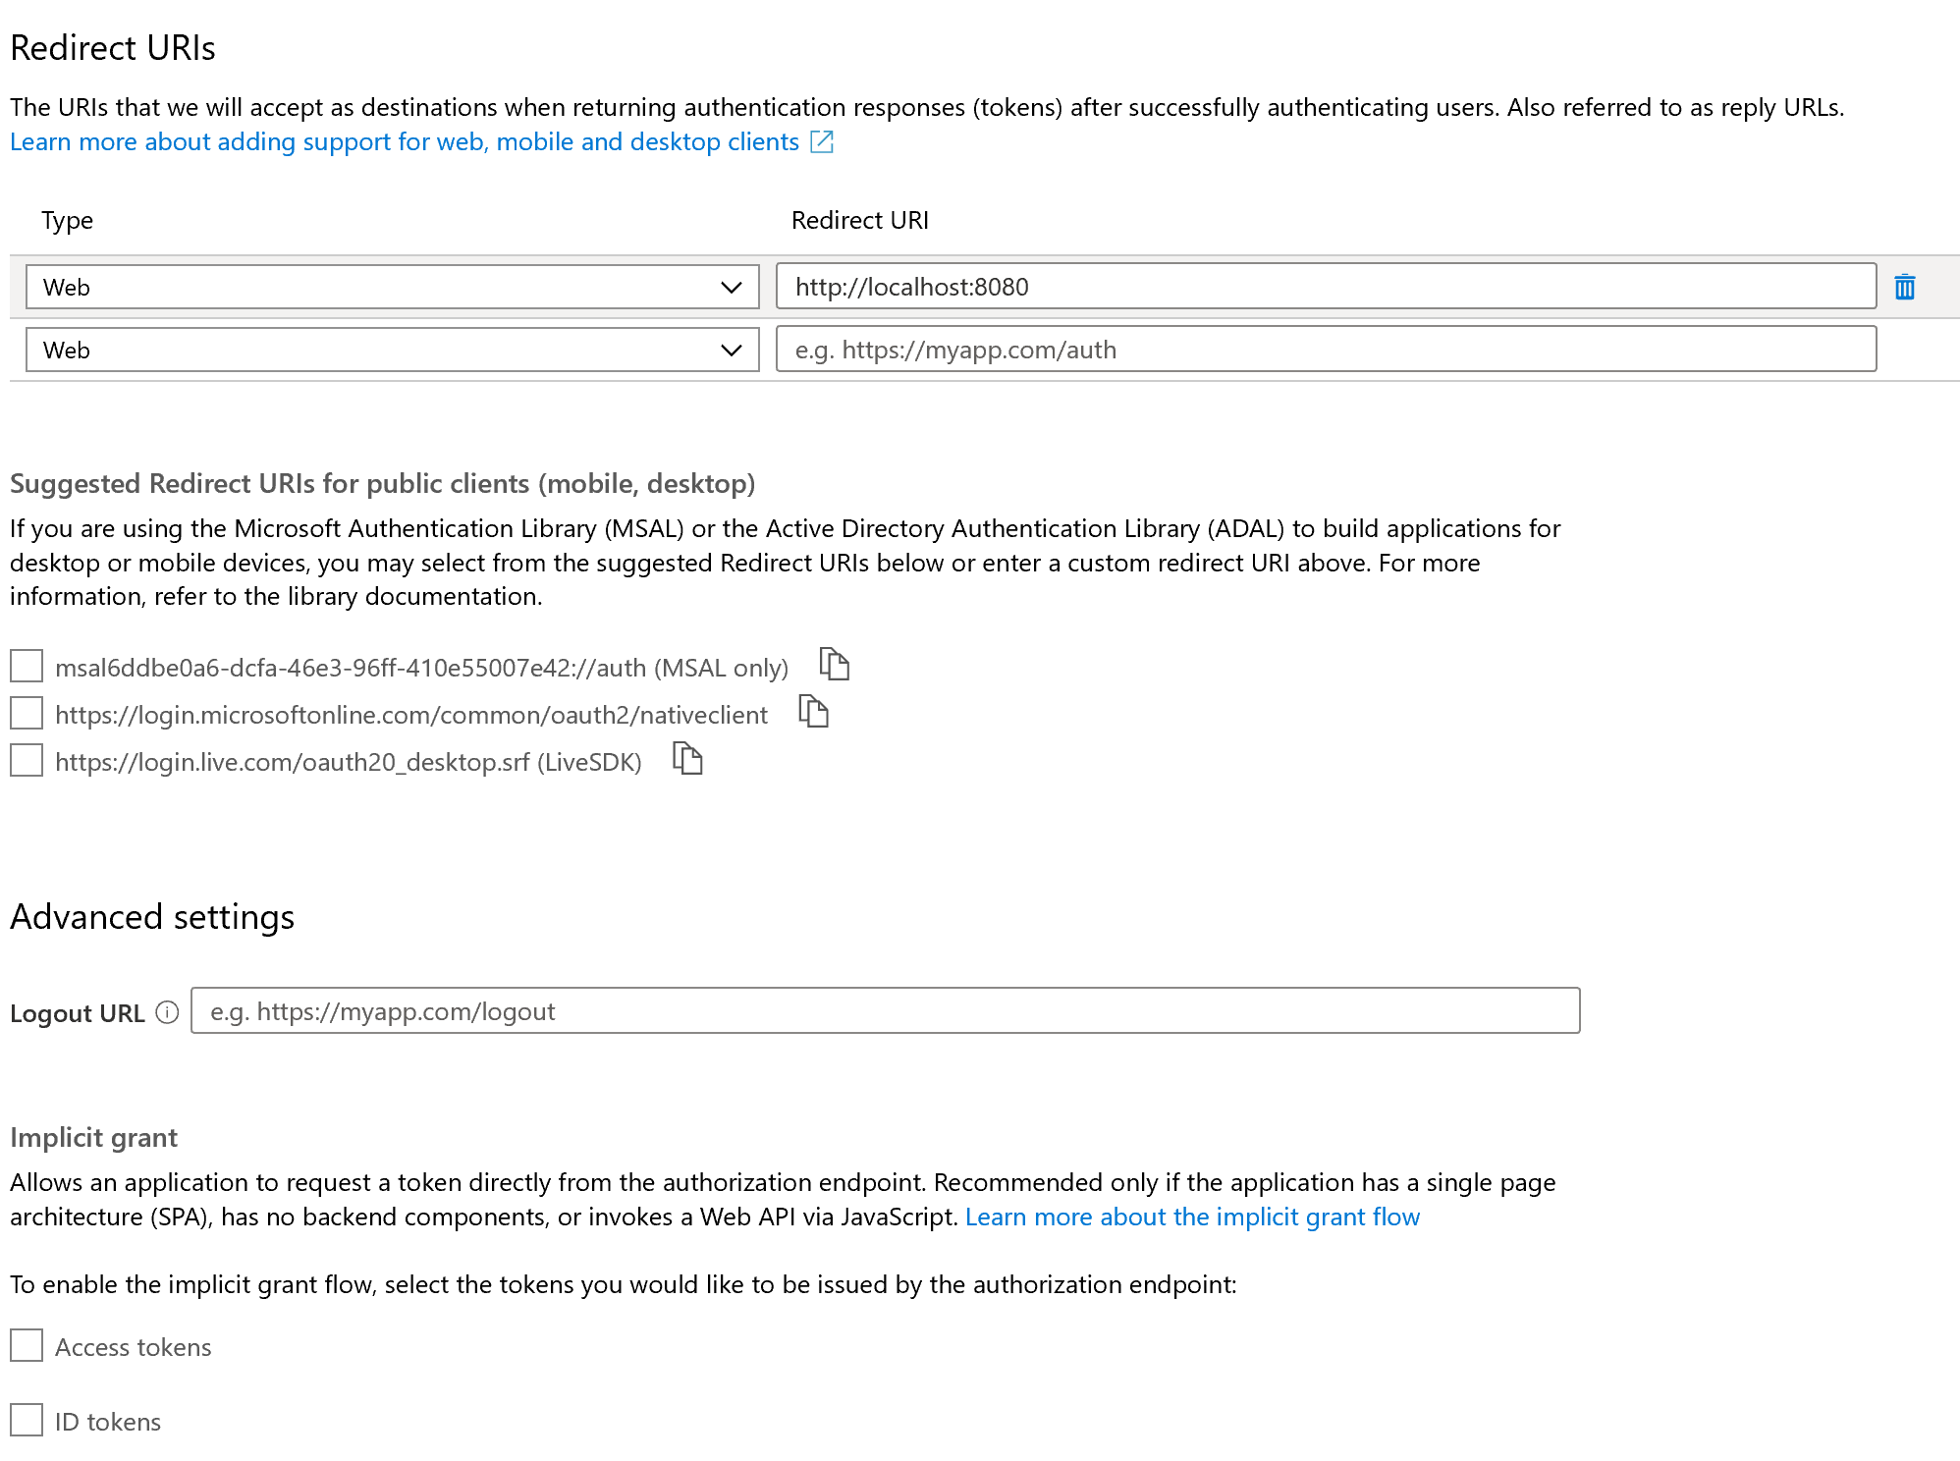Delete the http://localhost:8080 redirect URI
The image size is (1960, 1461).
[x=1904, y=287]
